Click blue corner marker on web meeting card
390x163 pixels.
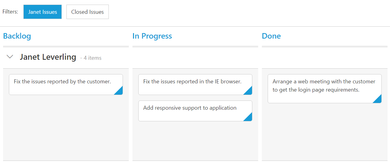coord(378,100)
